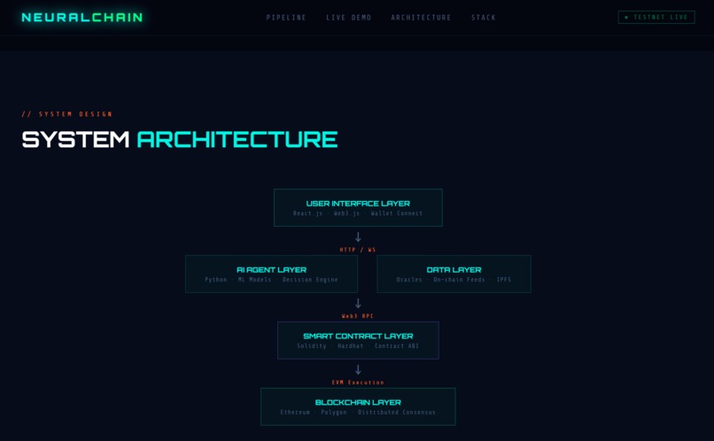Click the green dot in TESTNET LIVE badge
The height and width of the screenshot is (441, 714).
[626, 18]
